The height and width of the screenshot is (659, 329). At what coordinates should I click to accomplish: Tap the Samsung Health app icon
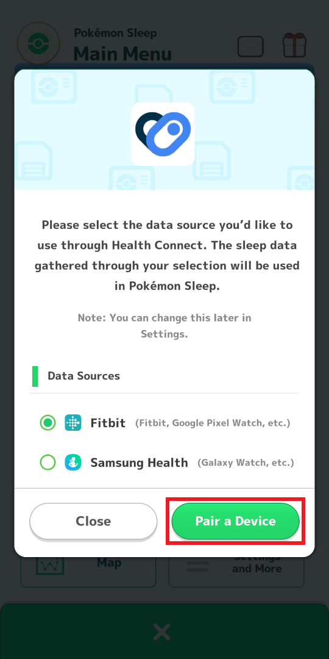pos(73,463)
